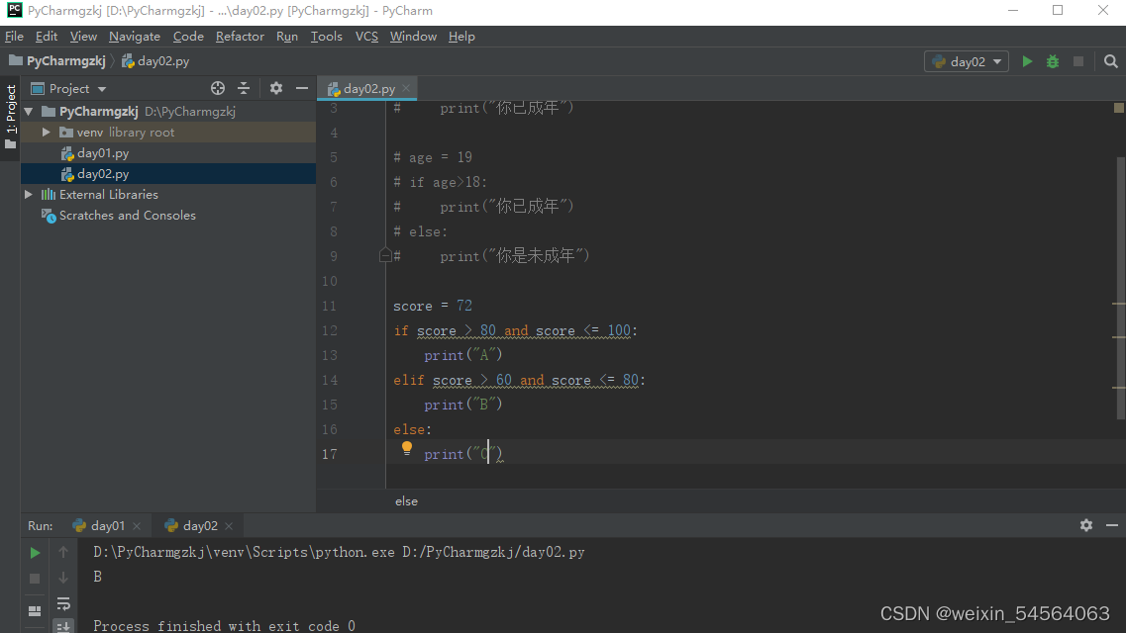Open the Navigate menu

(135, 37)
